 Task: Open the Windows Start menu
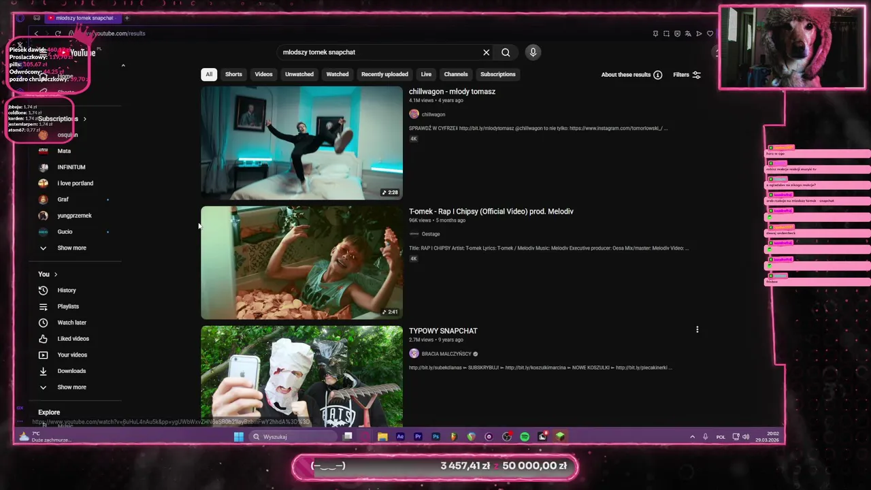click(239, 437)
